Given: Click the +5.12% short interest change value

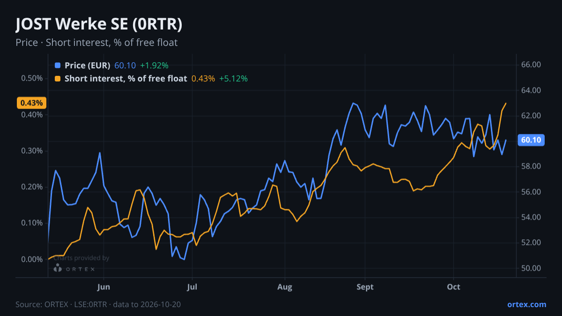Looking at the screenshot, I should pos(233,79).
